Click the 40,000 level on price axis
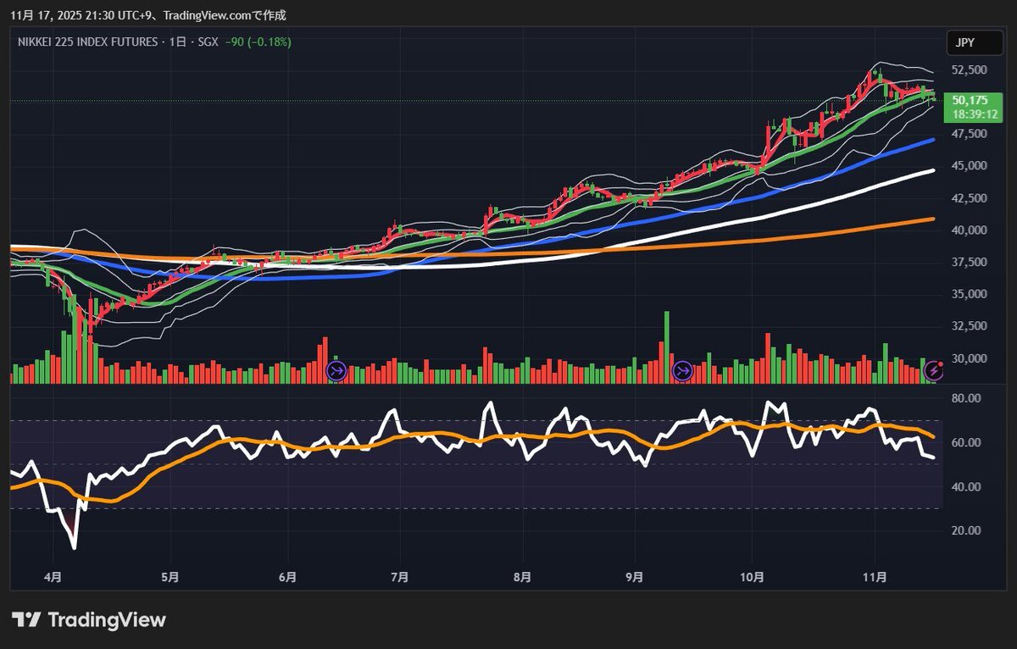1017x649 pixels. point(968,230)
